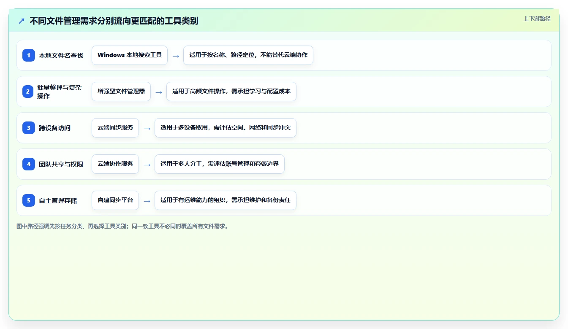Click the 云端协作服务 box
The width and height of the screenshot is (568, 329).
(115, 164)
